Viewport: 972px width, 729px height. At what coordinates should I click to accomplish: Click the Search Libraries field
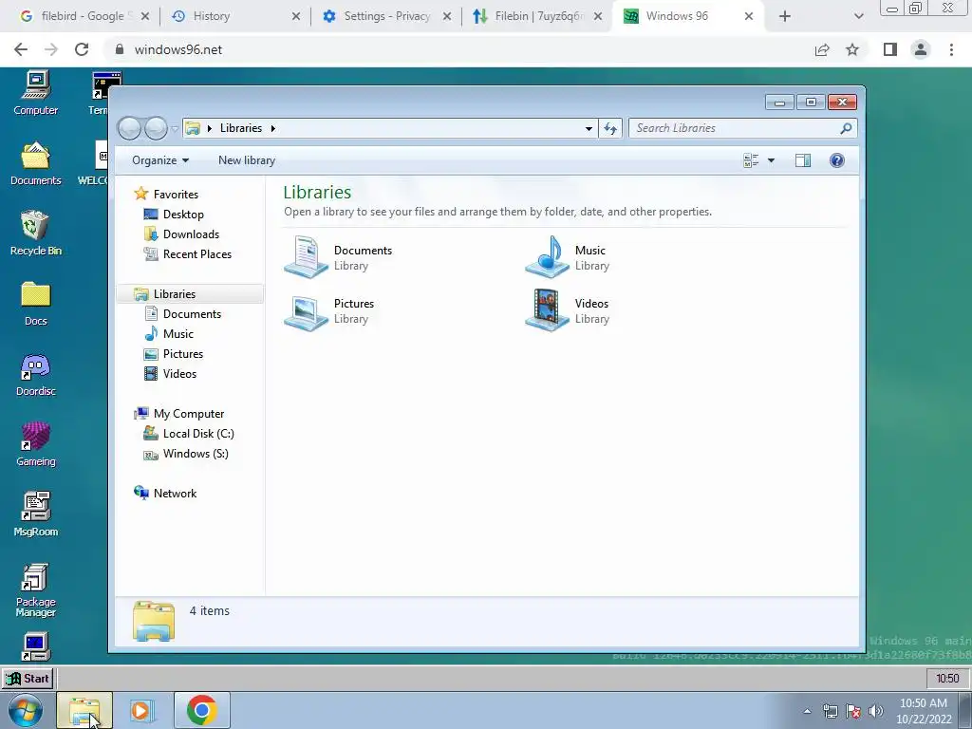(742, 128)
